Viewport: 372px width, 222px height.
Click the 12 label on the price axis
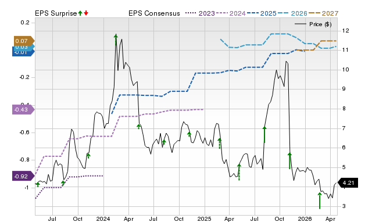click(x=346, y=31)
